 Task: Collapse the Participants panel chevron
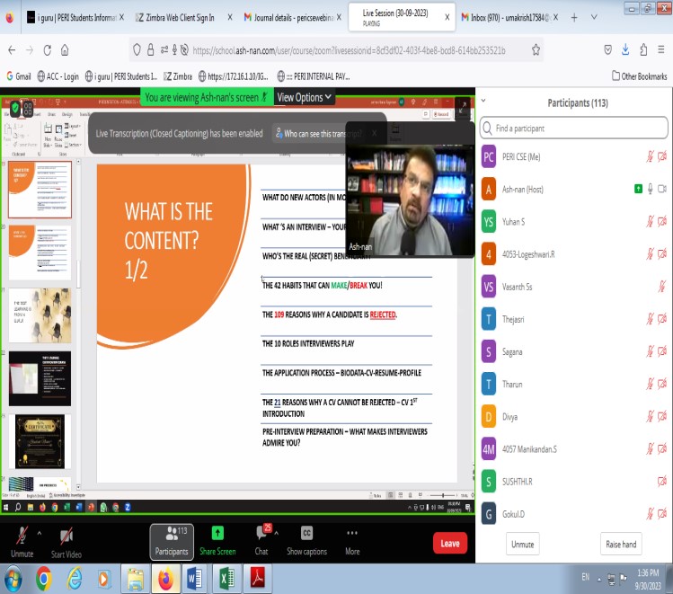(483, 102)
